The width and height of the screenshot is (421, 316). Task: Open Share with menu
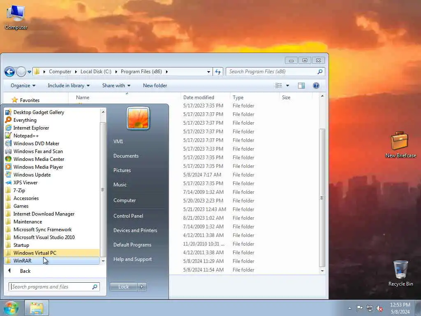[116, 86]
